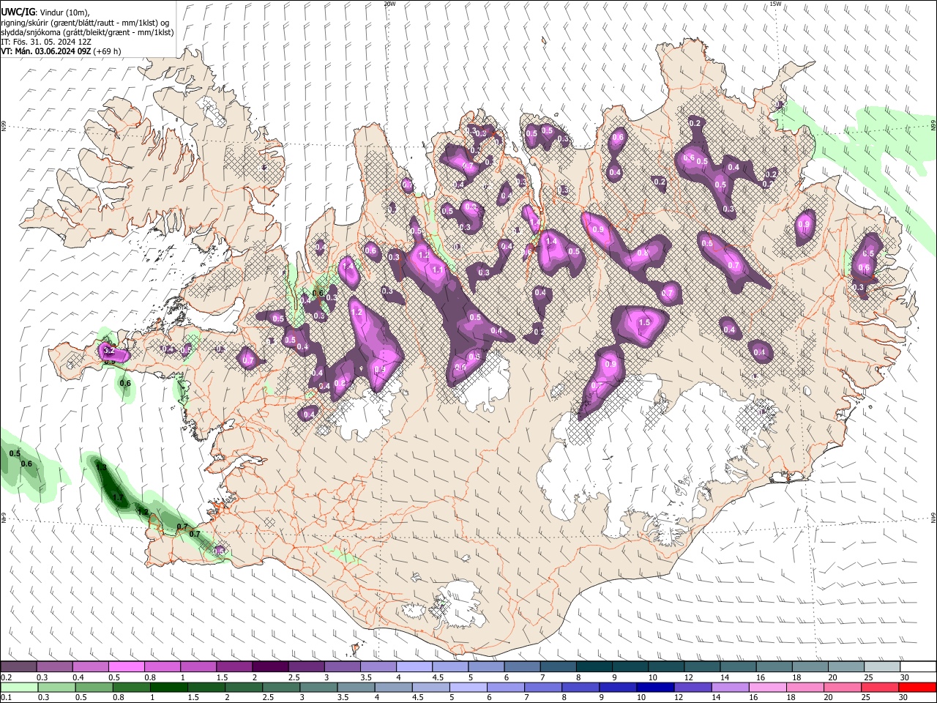Pick the deep blue 10 rain-scale swatch
Viewport: 937px width, 703px height.
655,688
